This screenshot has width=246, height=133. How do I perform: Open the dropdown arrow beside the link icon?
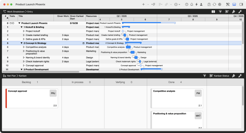[171, 4]
